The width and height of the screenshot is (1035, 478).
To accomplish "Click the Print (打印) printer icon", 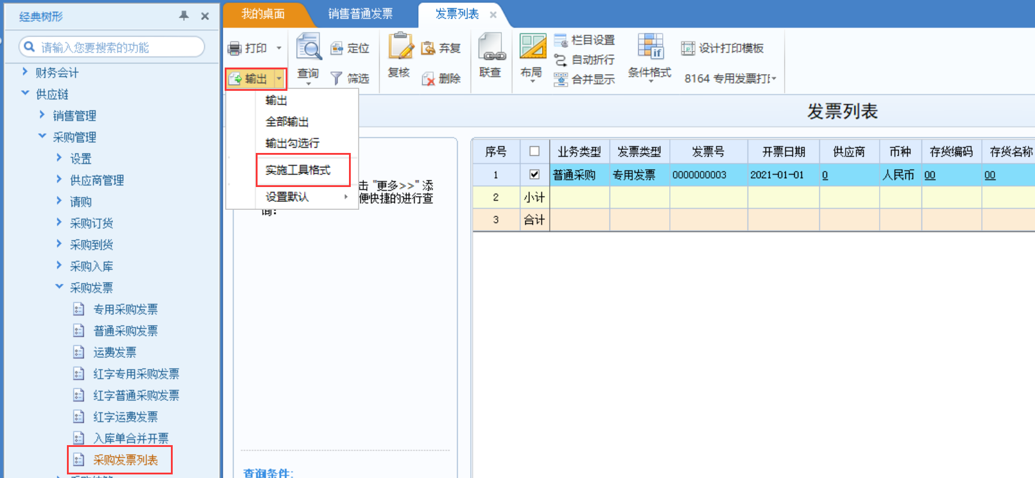I will coord(235,48).
